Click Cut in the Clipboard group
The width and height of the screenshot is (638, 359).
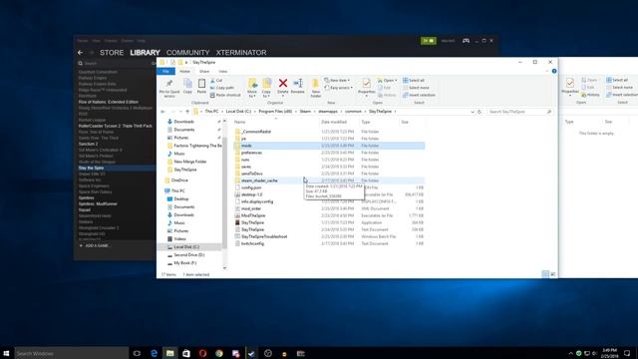click(x=216, y=81)
